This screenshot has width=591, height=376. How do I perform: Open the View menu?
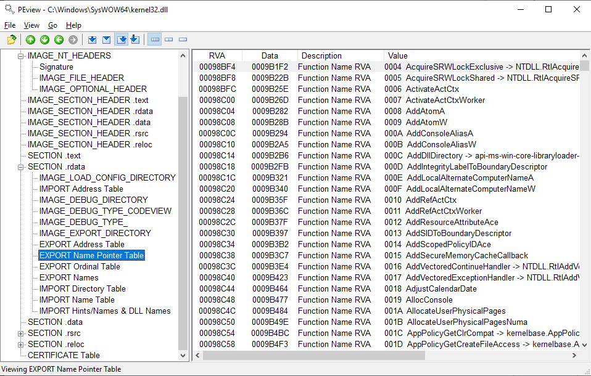coord(31,25)
